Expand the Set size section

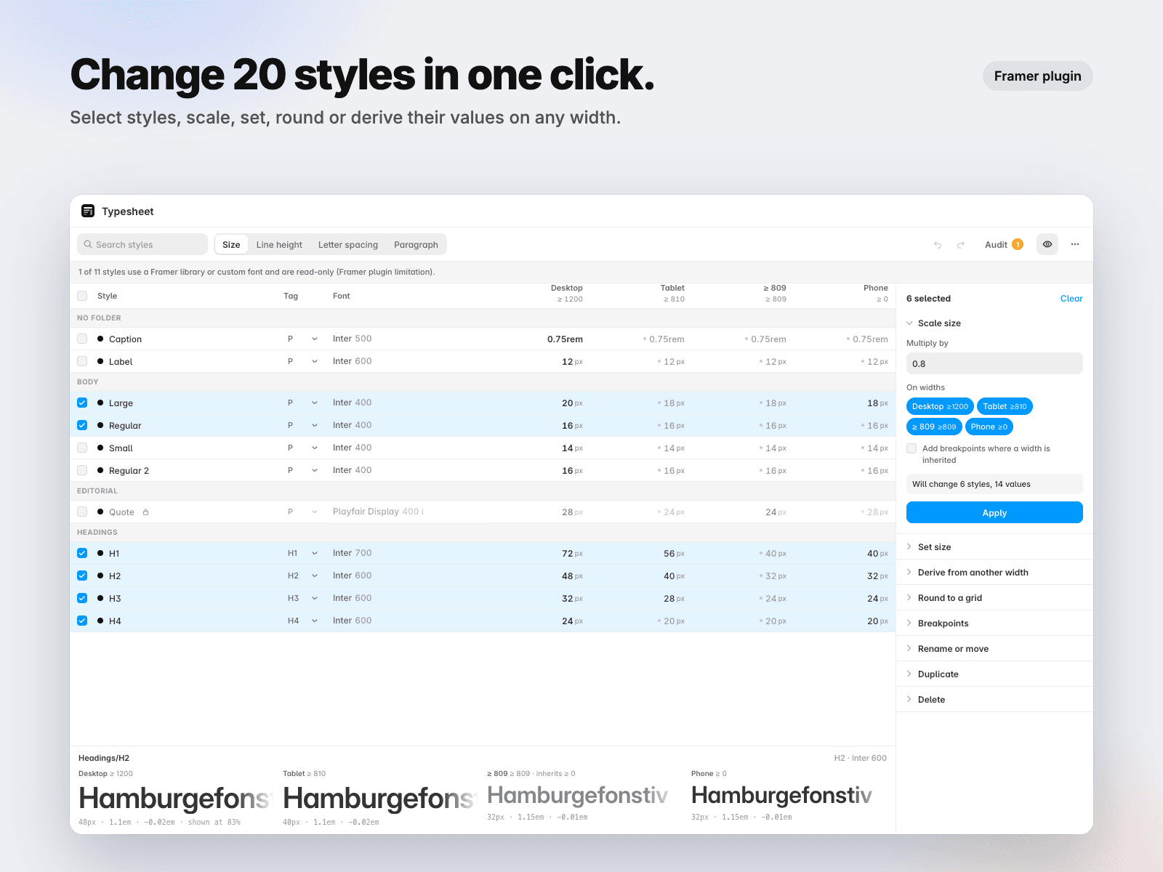pyautogui.click(x=994, y=546)
